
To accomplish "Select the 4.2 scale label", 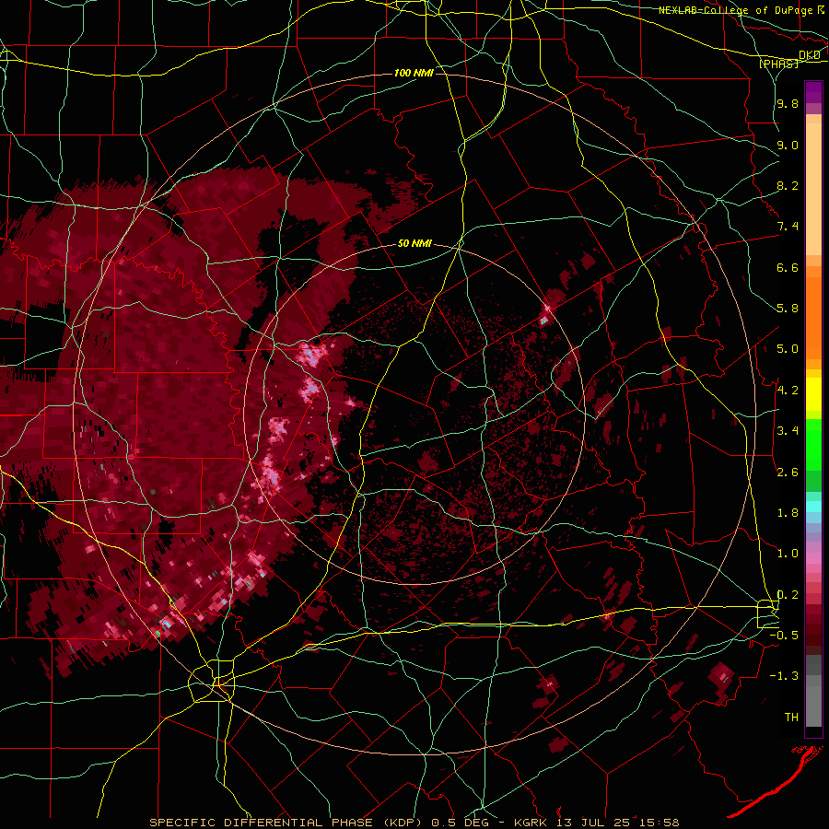I will 788,391.
